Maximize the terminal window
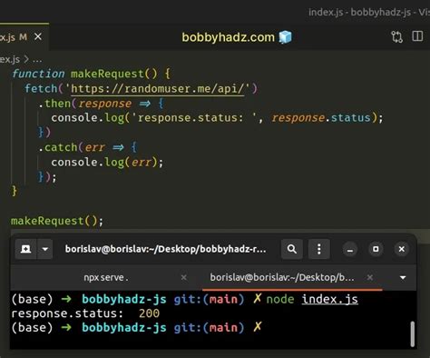This screenshot has height=358, width=430. click(x=376, y=249)
